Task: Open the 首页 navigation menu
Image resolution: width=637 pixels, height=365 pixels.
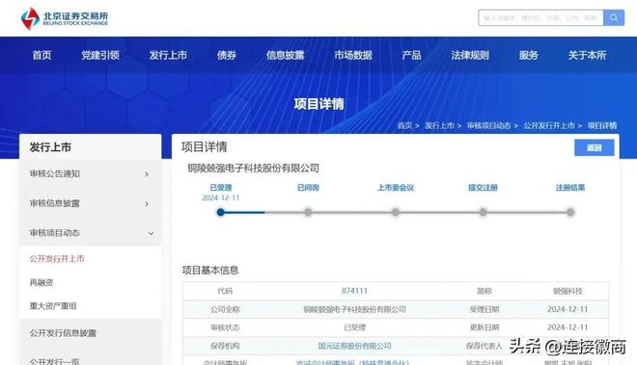Action: (x=42, y=55)
